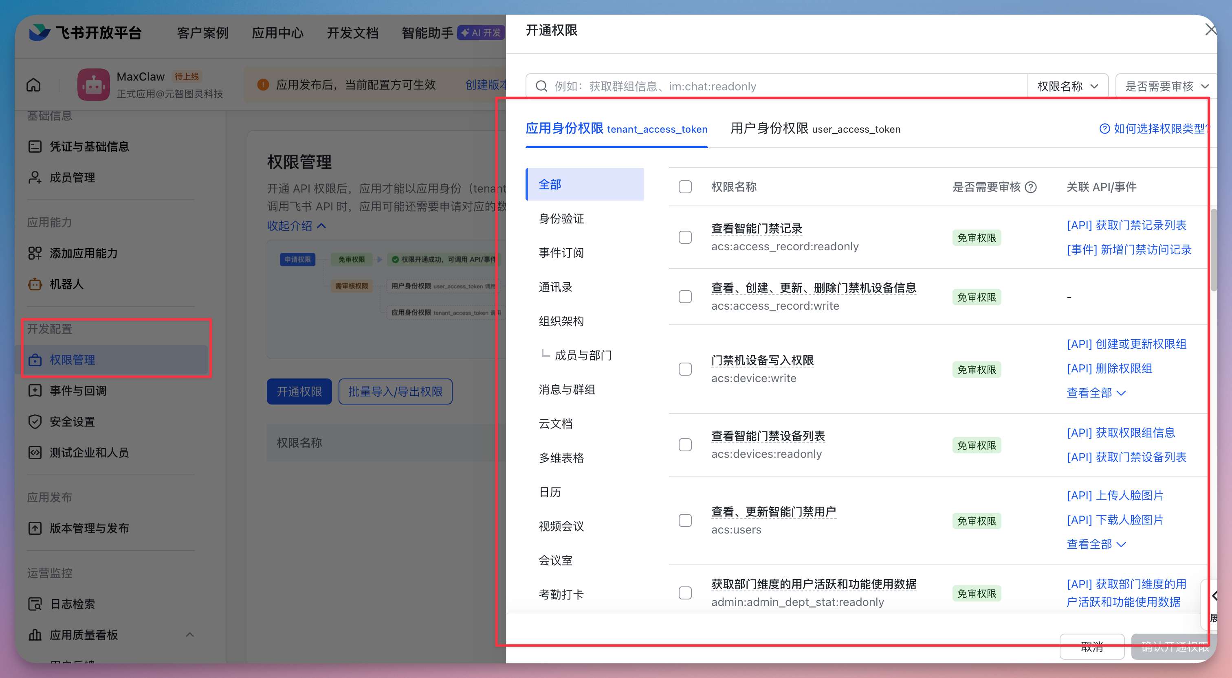
Task: Click the 权限管理 lock icon
Action: [35, 359]
